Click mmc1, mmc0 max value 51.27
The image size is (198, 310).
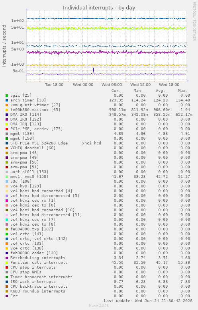[x=184, y=177]
